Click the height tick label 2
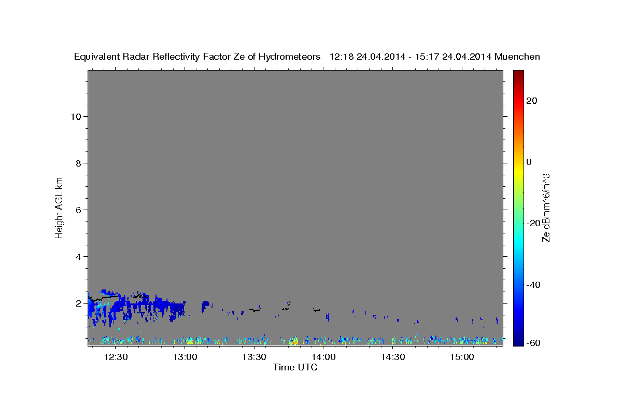 pyautogui.click(x=79, y=303)
